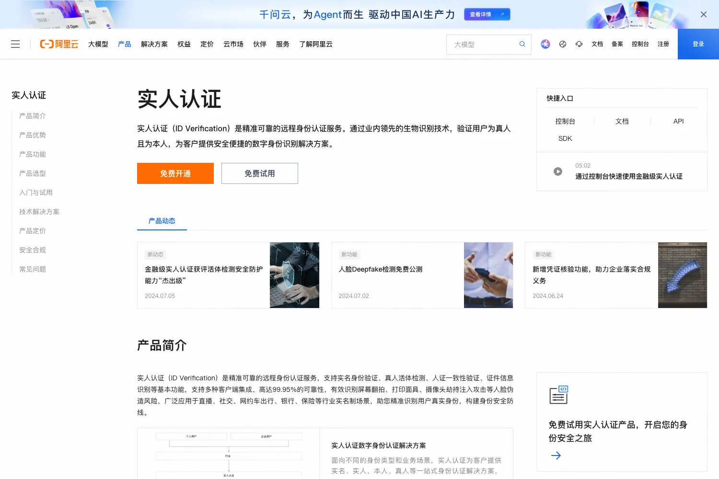Click 备案 link in top bar
This screenshot has width=719, height=479.
point(617,44)
